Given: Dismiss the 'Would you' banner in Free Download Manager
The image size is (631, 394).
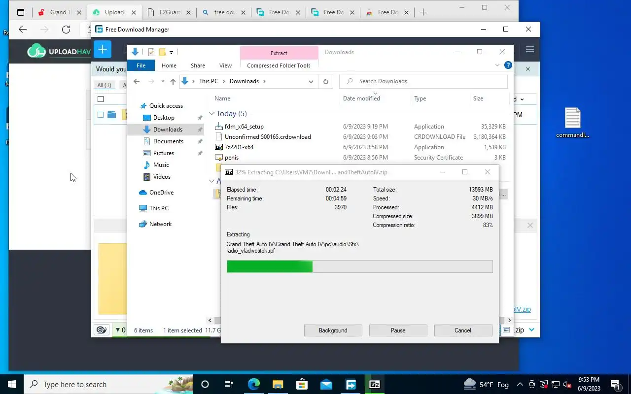Looking at the screenshot, I should coord(527,69).
